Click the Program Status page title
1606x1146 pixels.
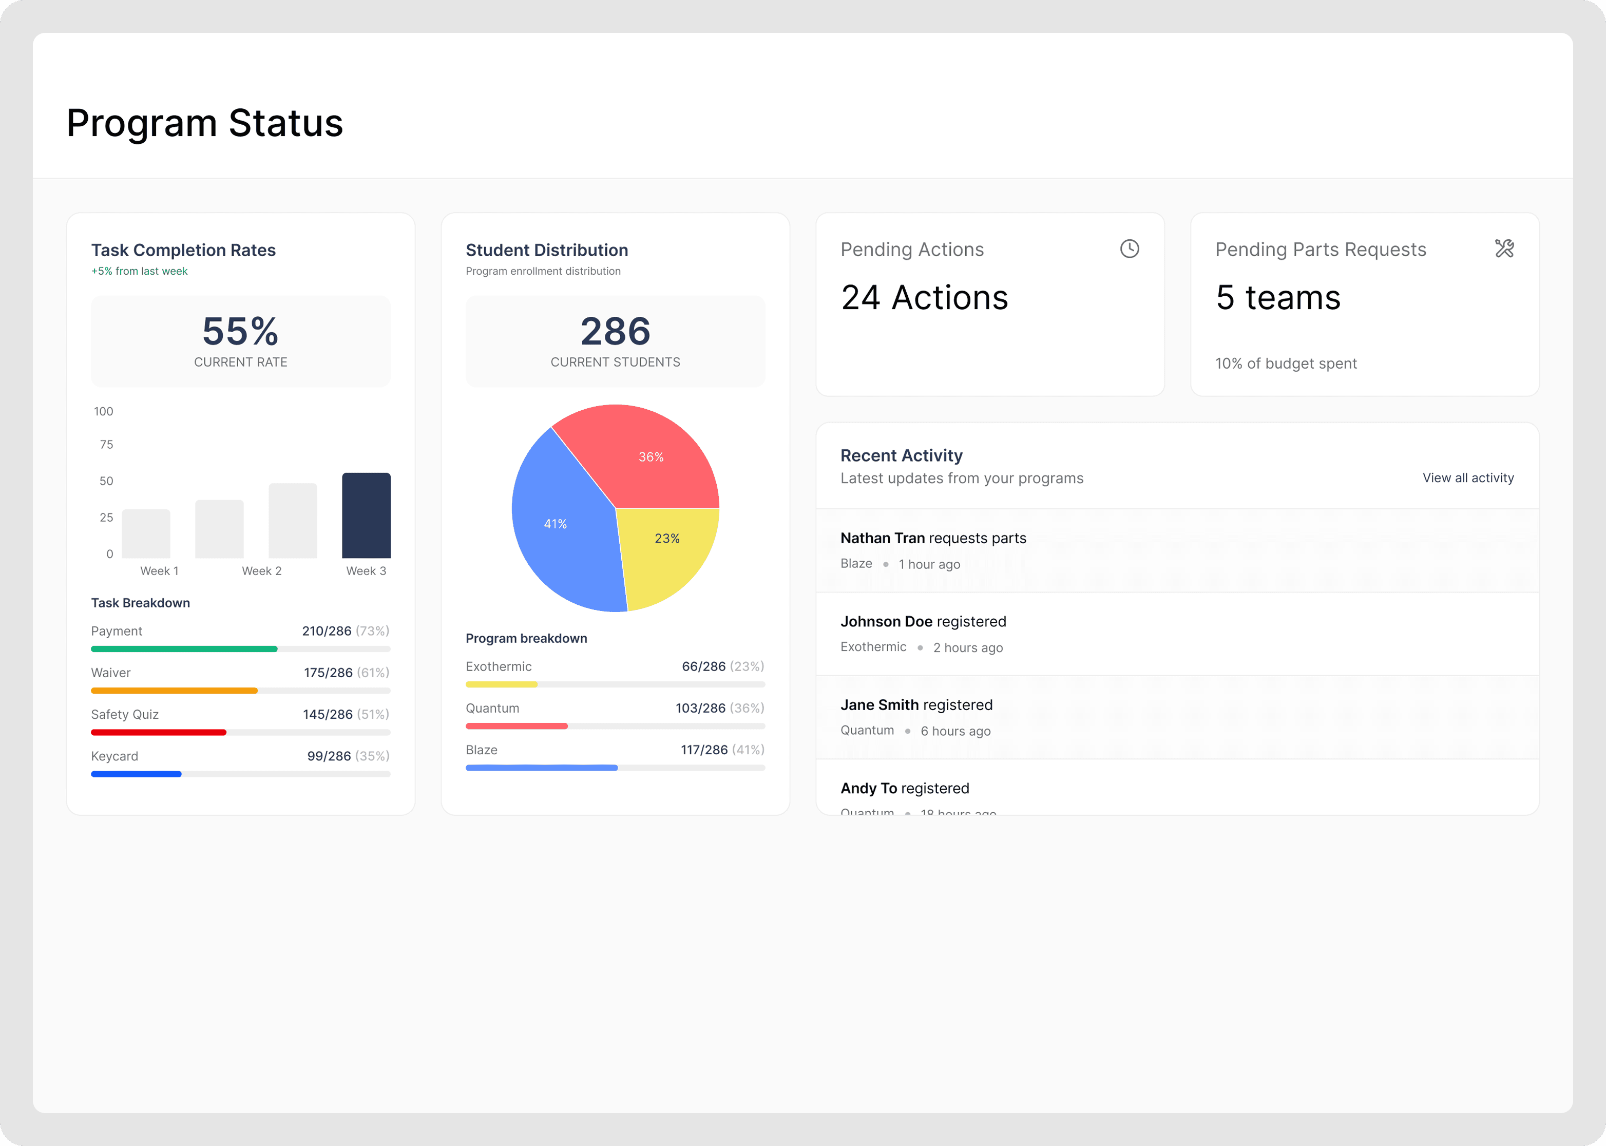click(x=205, y=124)
